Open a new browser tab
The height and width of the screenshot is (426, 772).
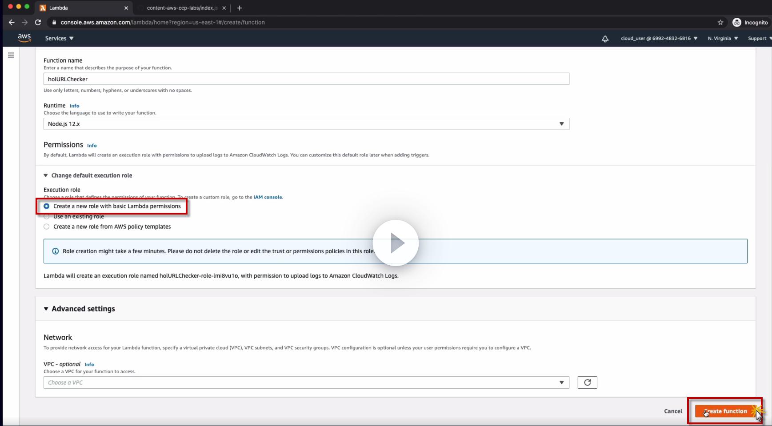(x=240, y=8)
